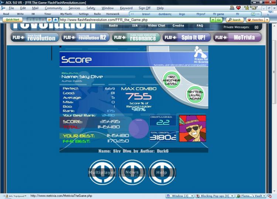Click the News round button

click(132, 172)
